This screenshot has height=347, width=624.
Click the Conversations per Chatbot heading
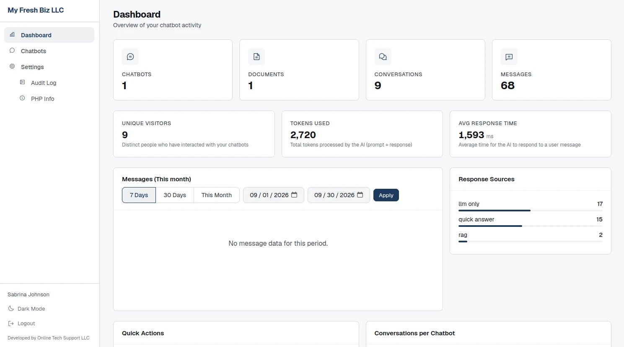tap(414, 333)
